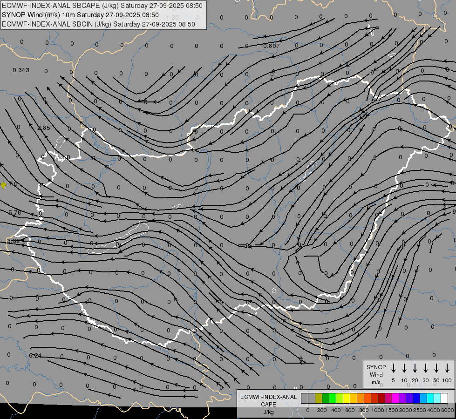
Task: Click the SBCAPE title line
Action: click(102, 6)
